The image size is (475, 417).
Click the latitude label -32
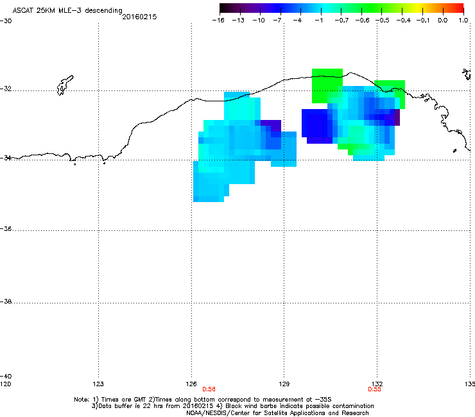point(6,89)
